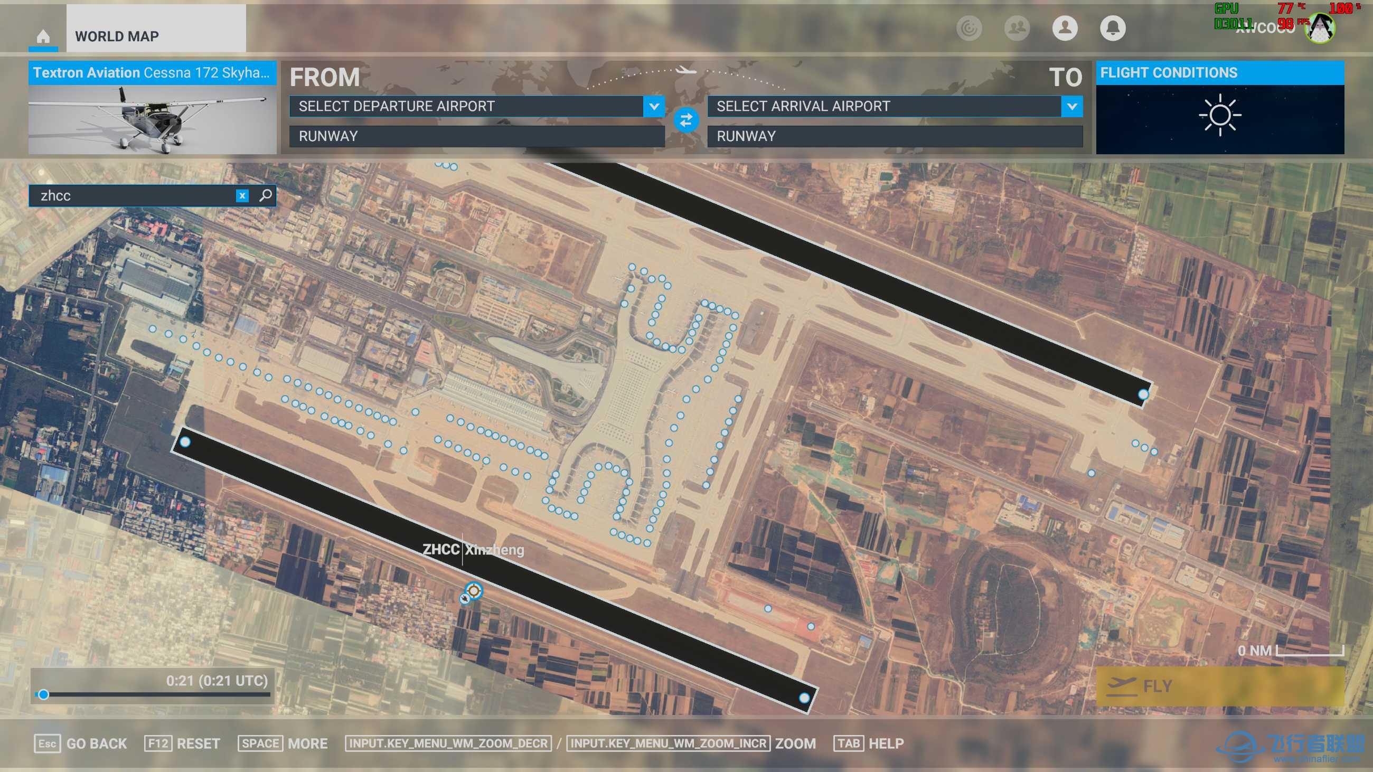Click the Home icon in top bar
This screenshot has height=772, width=1373.
43,36
